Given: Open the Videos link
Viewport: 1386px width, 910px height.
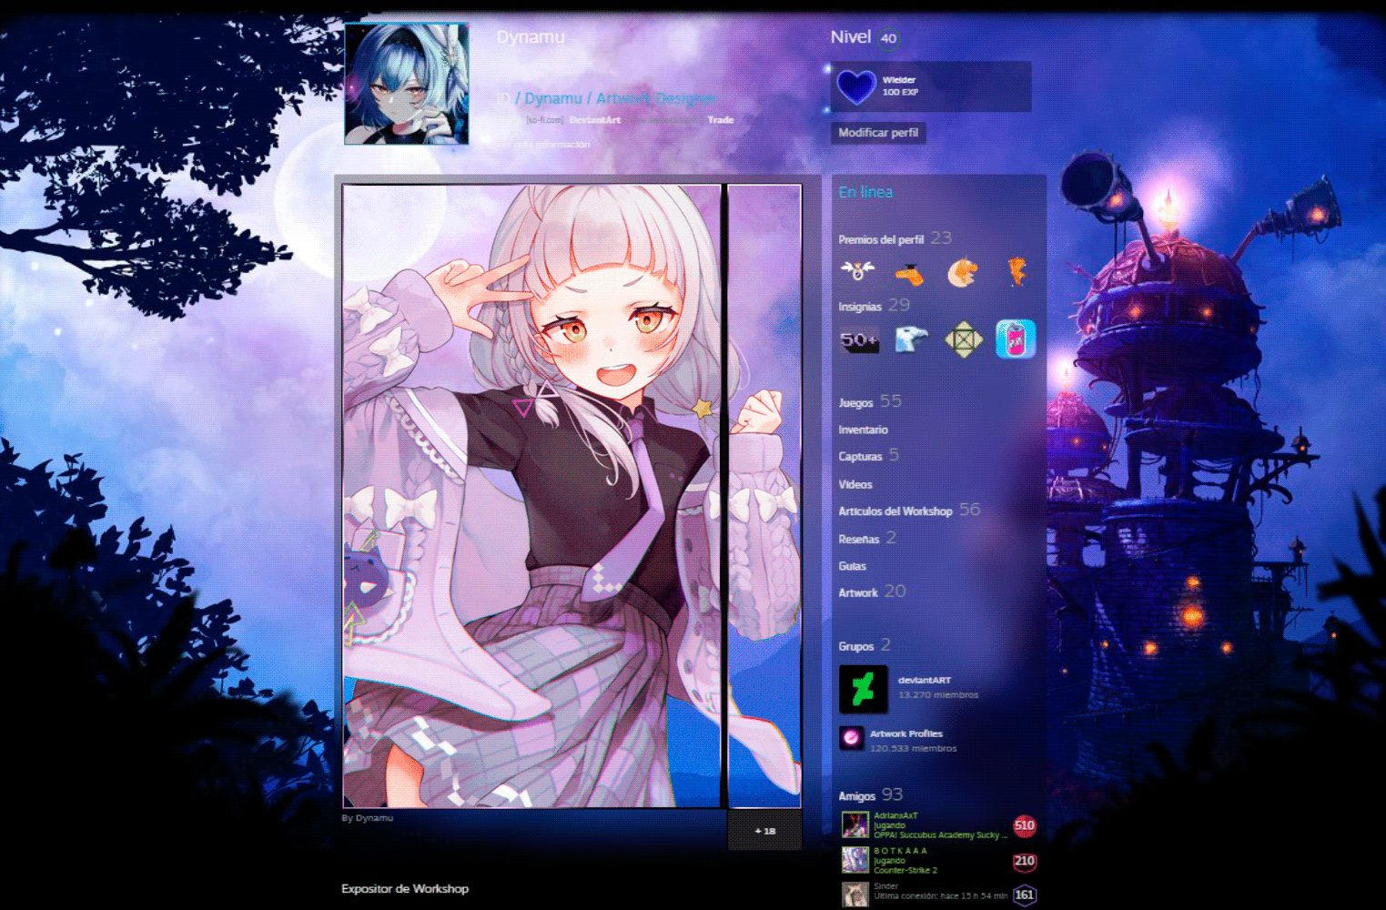Looking at the screenshot, I should click(x=855, y=484).
